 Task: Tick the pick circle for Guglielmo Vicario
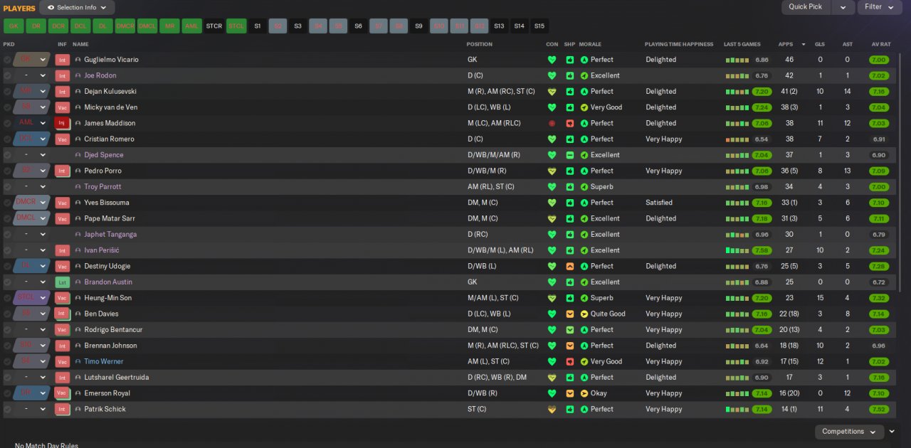[7, 60]
